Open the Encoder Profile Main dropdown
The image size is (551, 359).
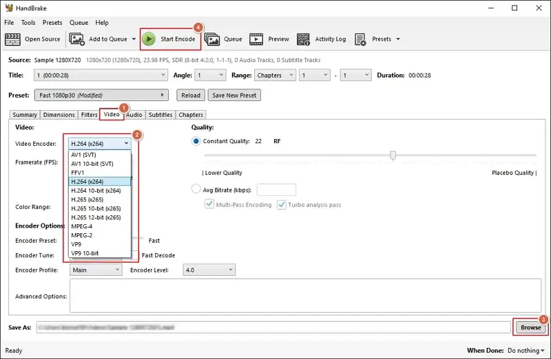click(96, 270)
